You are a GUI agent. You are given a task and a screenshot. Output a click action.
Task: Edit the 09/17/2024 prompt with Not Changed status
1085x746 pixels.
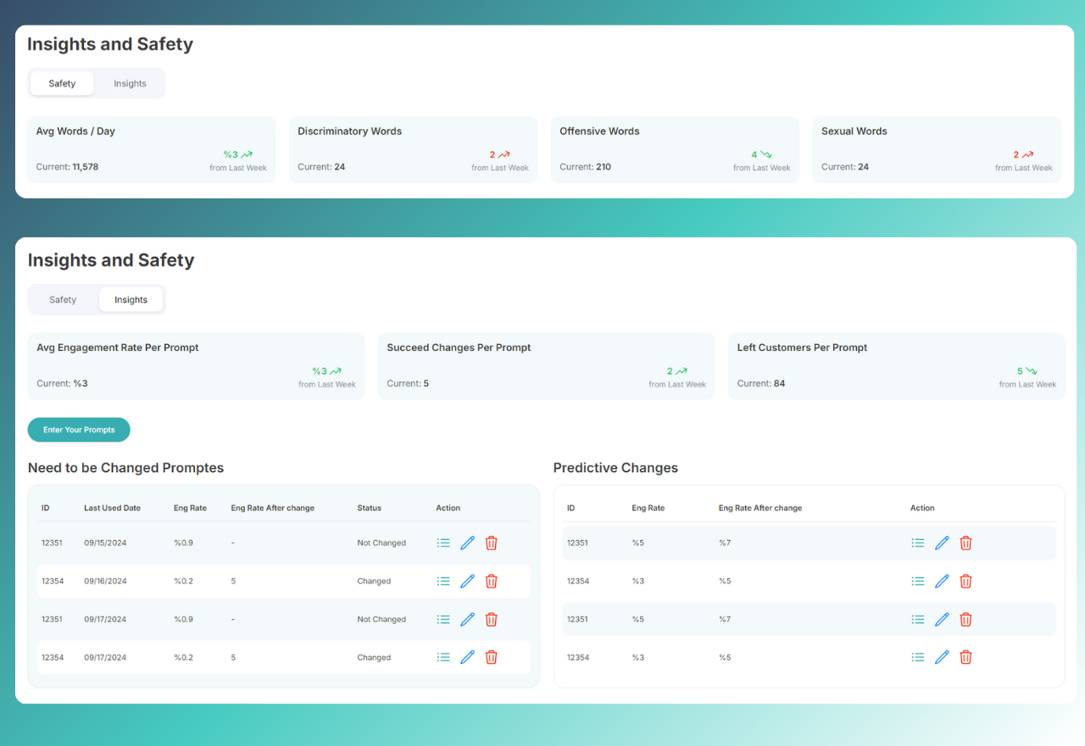(467, 620)
